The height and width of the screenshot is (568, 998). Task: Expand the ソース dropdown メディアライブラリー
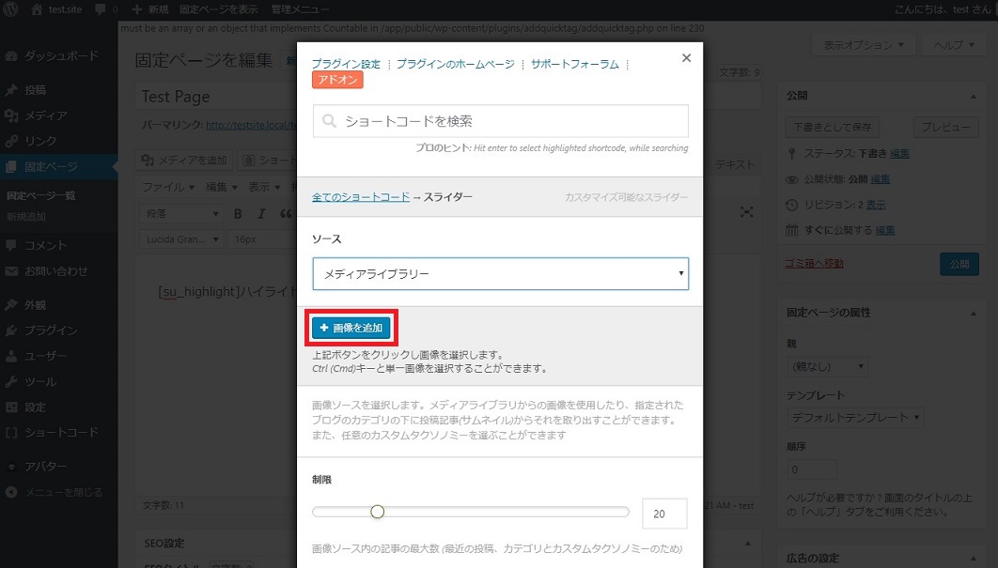point(500,274)
